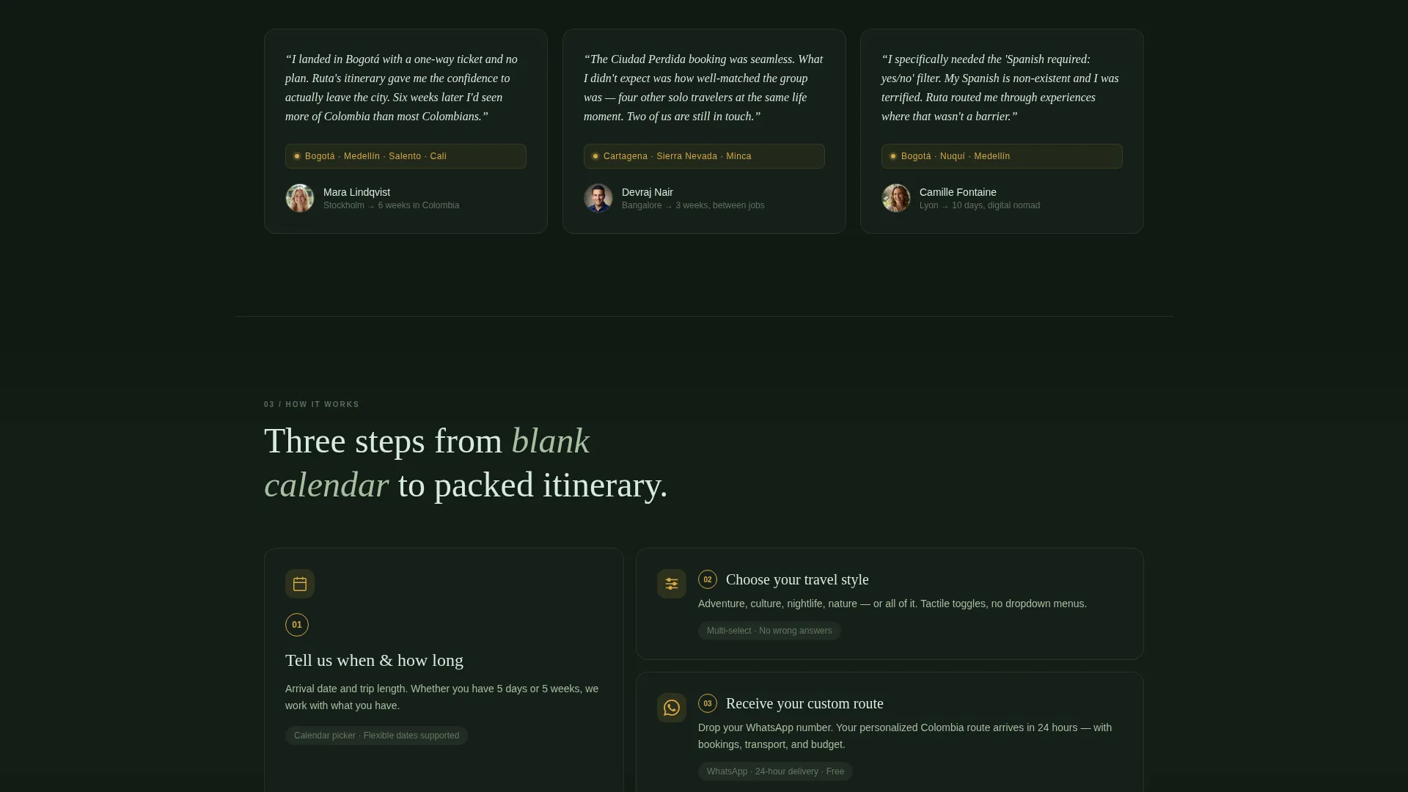1408x792 pixels.
Task: Click the calendar icon in step one card
Action: coord(300,584)
